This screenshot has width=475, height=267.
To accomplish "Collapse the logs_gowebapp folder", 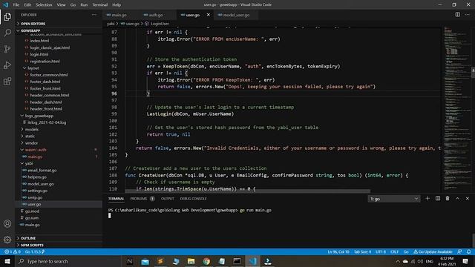I will pos(39,116).
